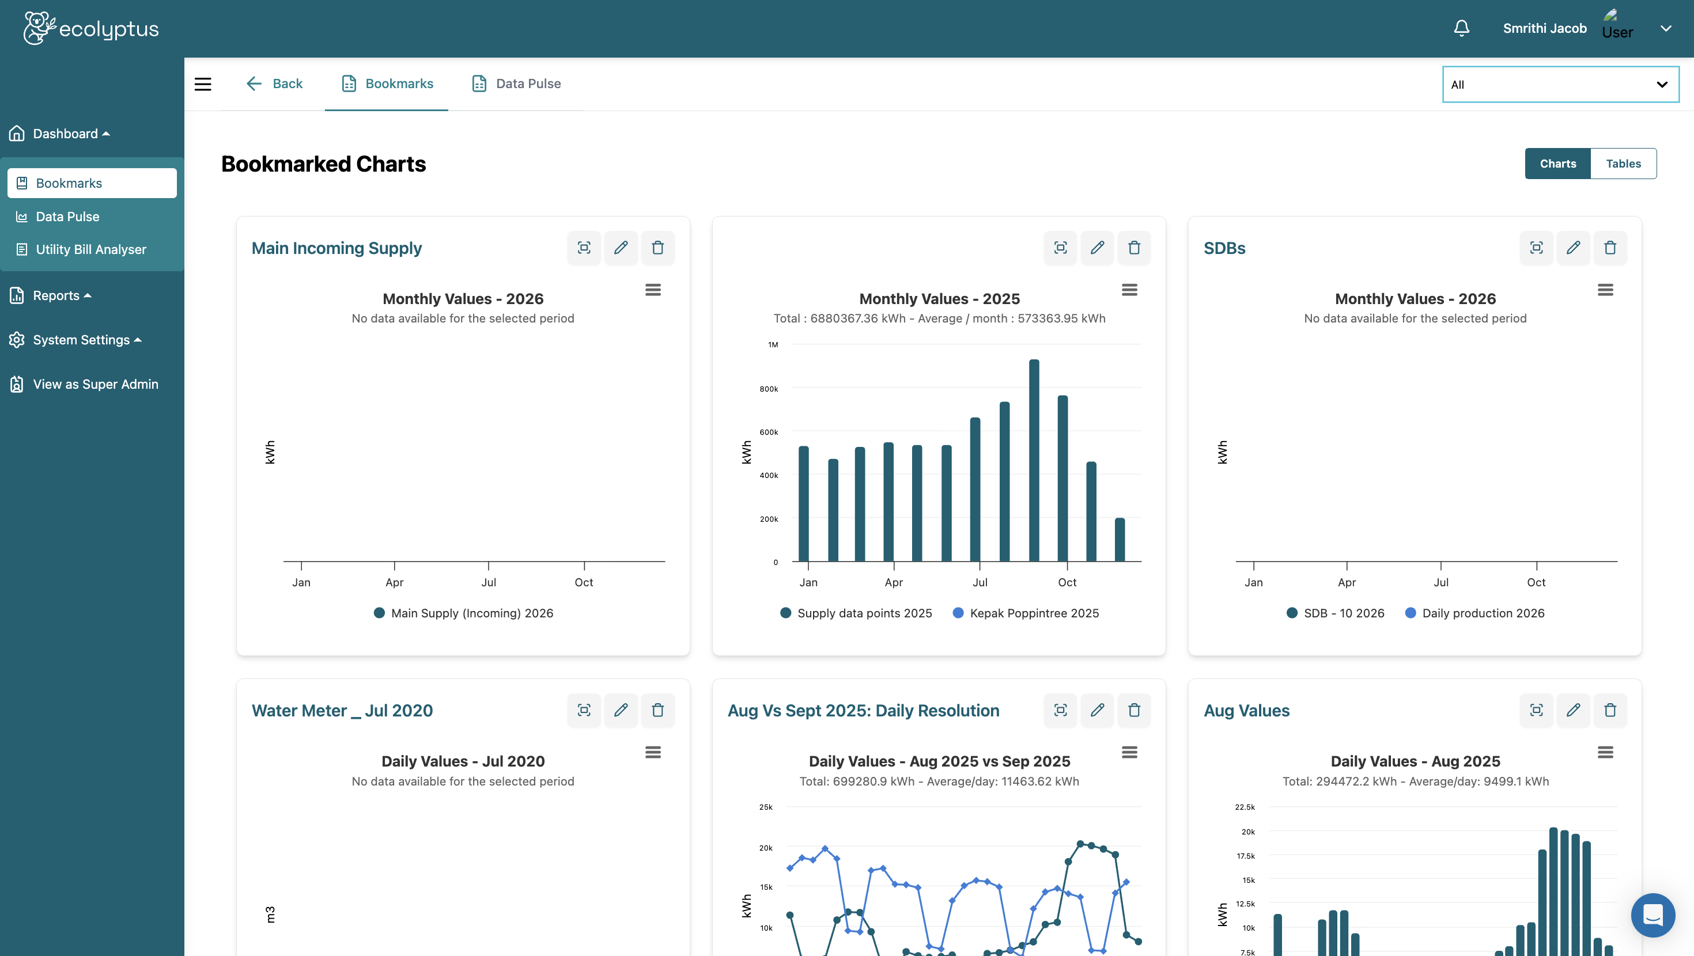Click the Back navigation button

tap(274, 84)
